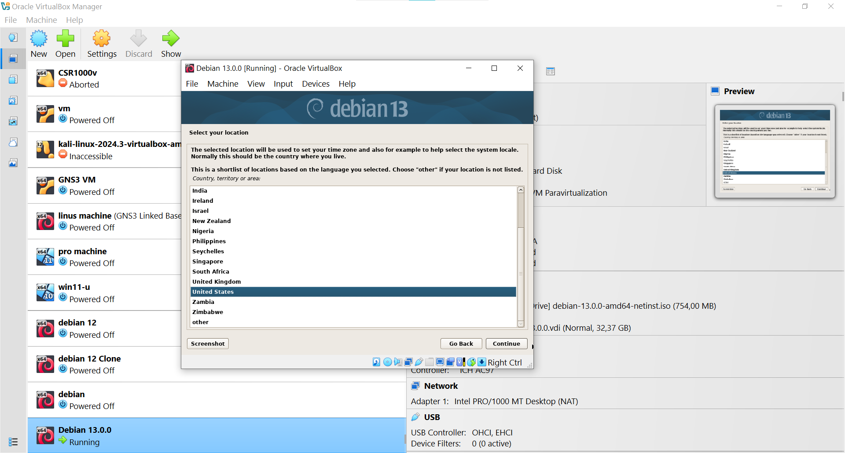
Task: Select CSR1000v machine in the list
Action: (x=105, y=78)
